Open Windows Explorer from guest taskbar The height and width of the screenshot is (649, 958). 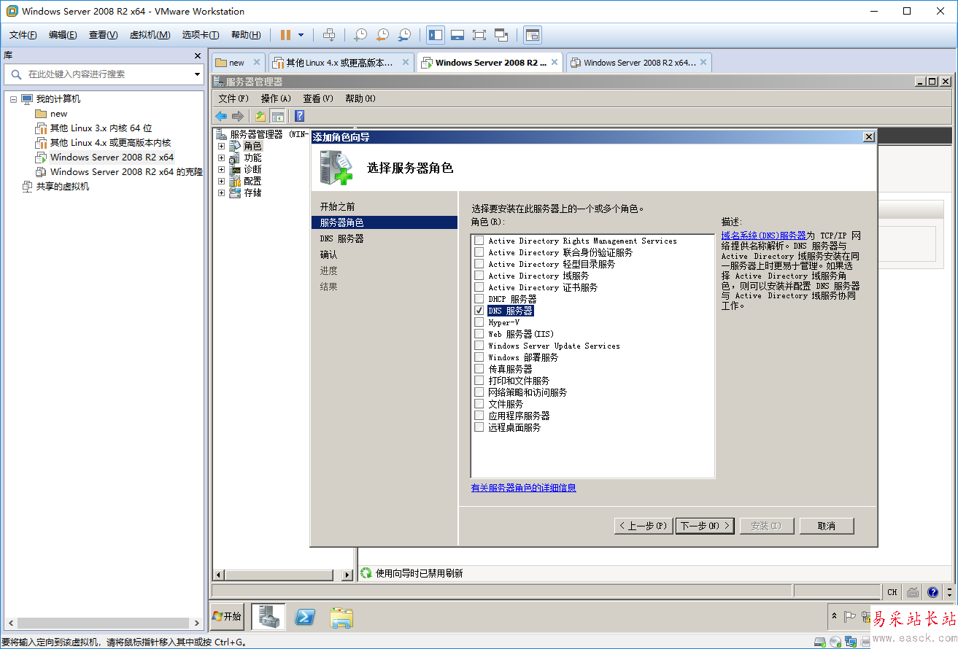(x=341, y=617)
